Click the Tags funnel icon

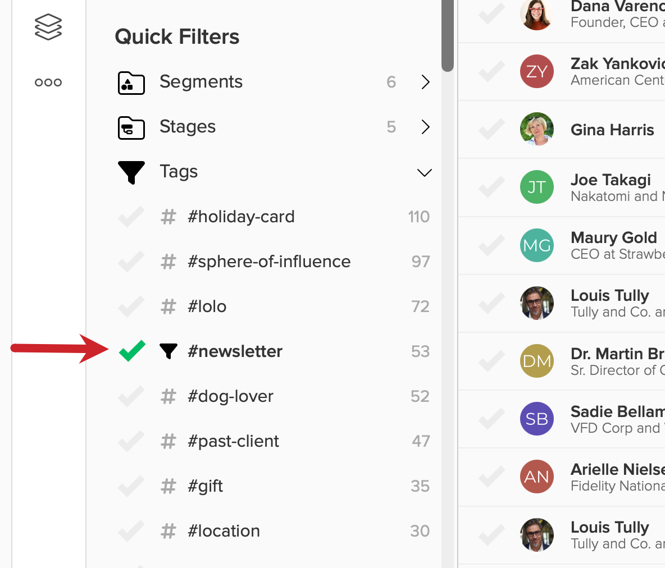131,172
